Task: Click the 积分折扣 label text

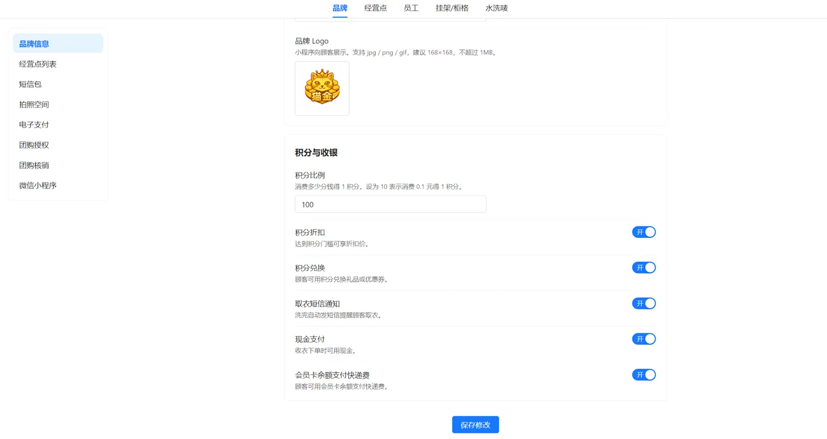Action: pyautogui.click(x=310, y=232)
